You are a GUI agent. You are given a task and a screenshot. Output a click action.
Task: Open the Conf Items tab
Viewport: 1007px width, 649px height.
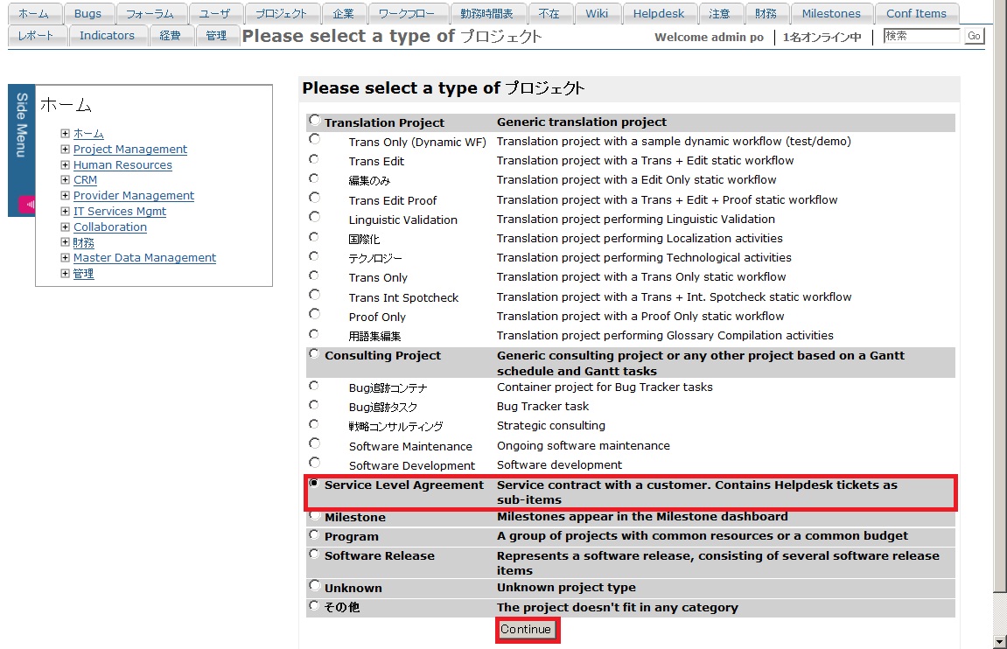(x=916, y=13)
